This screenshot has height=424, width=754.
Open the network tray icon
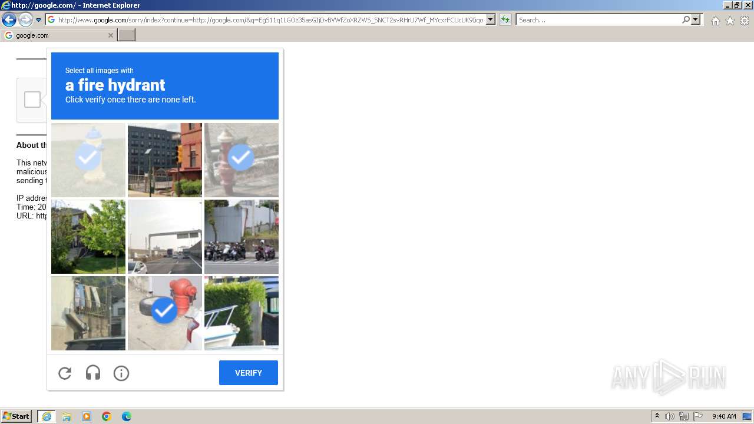[x=684, y=416]
